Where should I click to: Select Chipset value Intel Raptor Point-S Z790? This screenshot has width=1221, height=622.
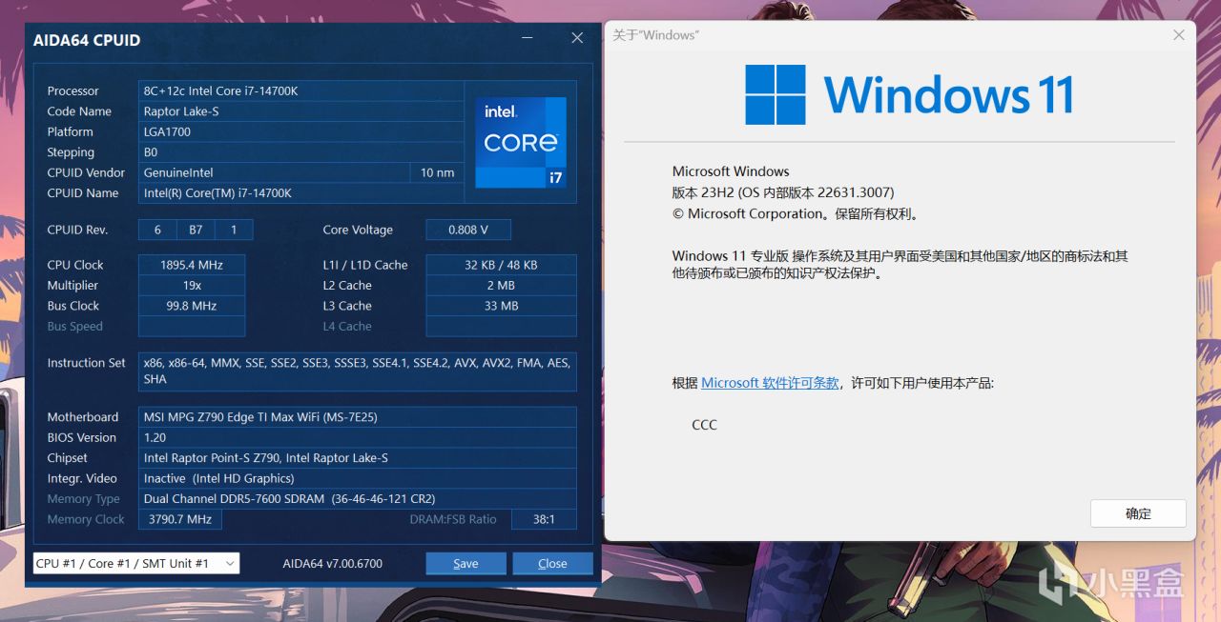[x=357, y=458]
